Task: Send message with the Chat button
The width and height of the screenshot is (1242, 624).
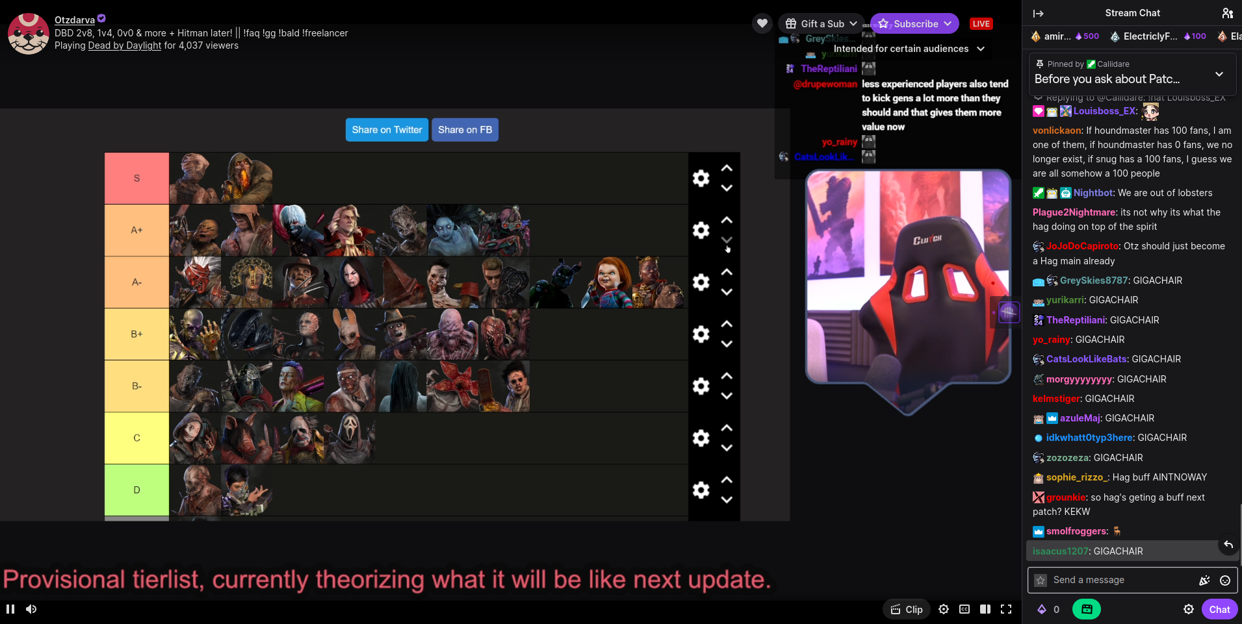Action: click(x=1219, y=609)
